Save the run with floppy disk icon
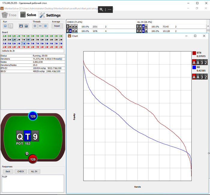Viewport: 210px width, 195px height. 21,26
